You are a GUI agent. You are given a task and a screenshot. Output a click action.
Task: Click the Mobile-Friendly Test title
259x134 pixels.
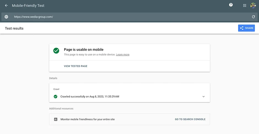pyautogui.click(x=28, y=6)
